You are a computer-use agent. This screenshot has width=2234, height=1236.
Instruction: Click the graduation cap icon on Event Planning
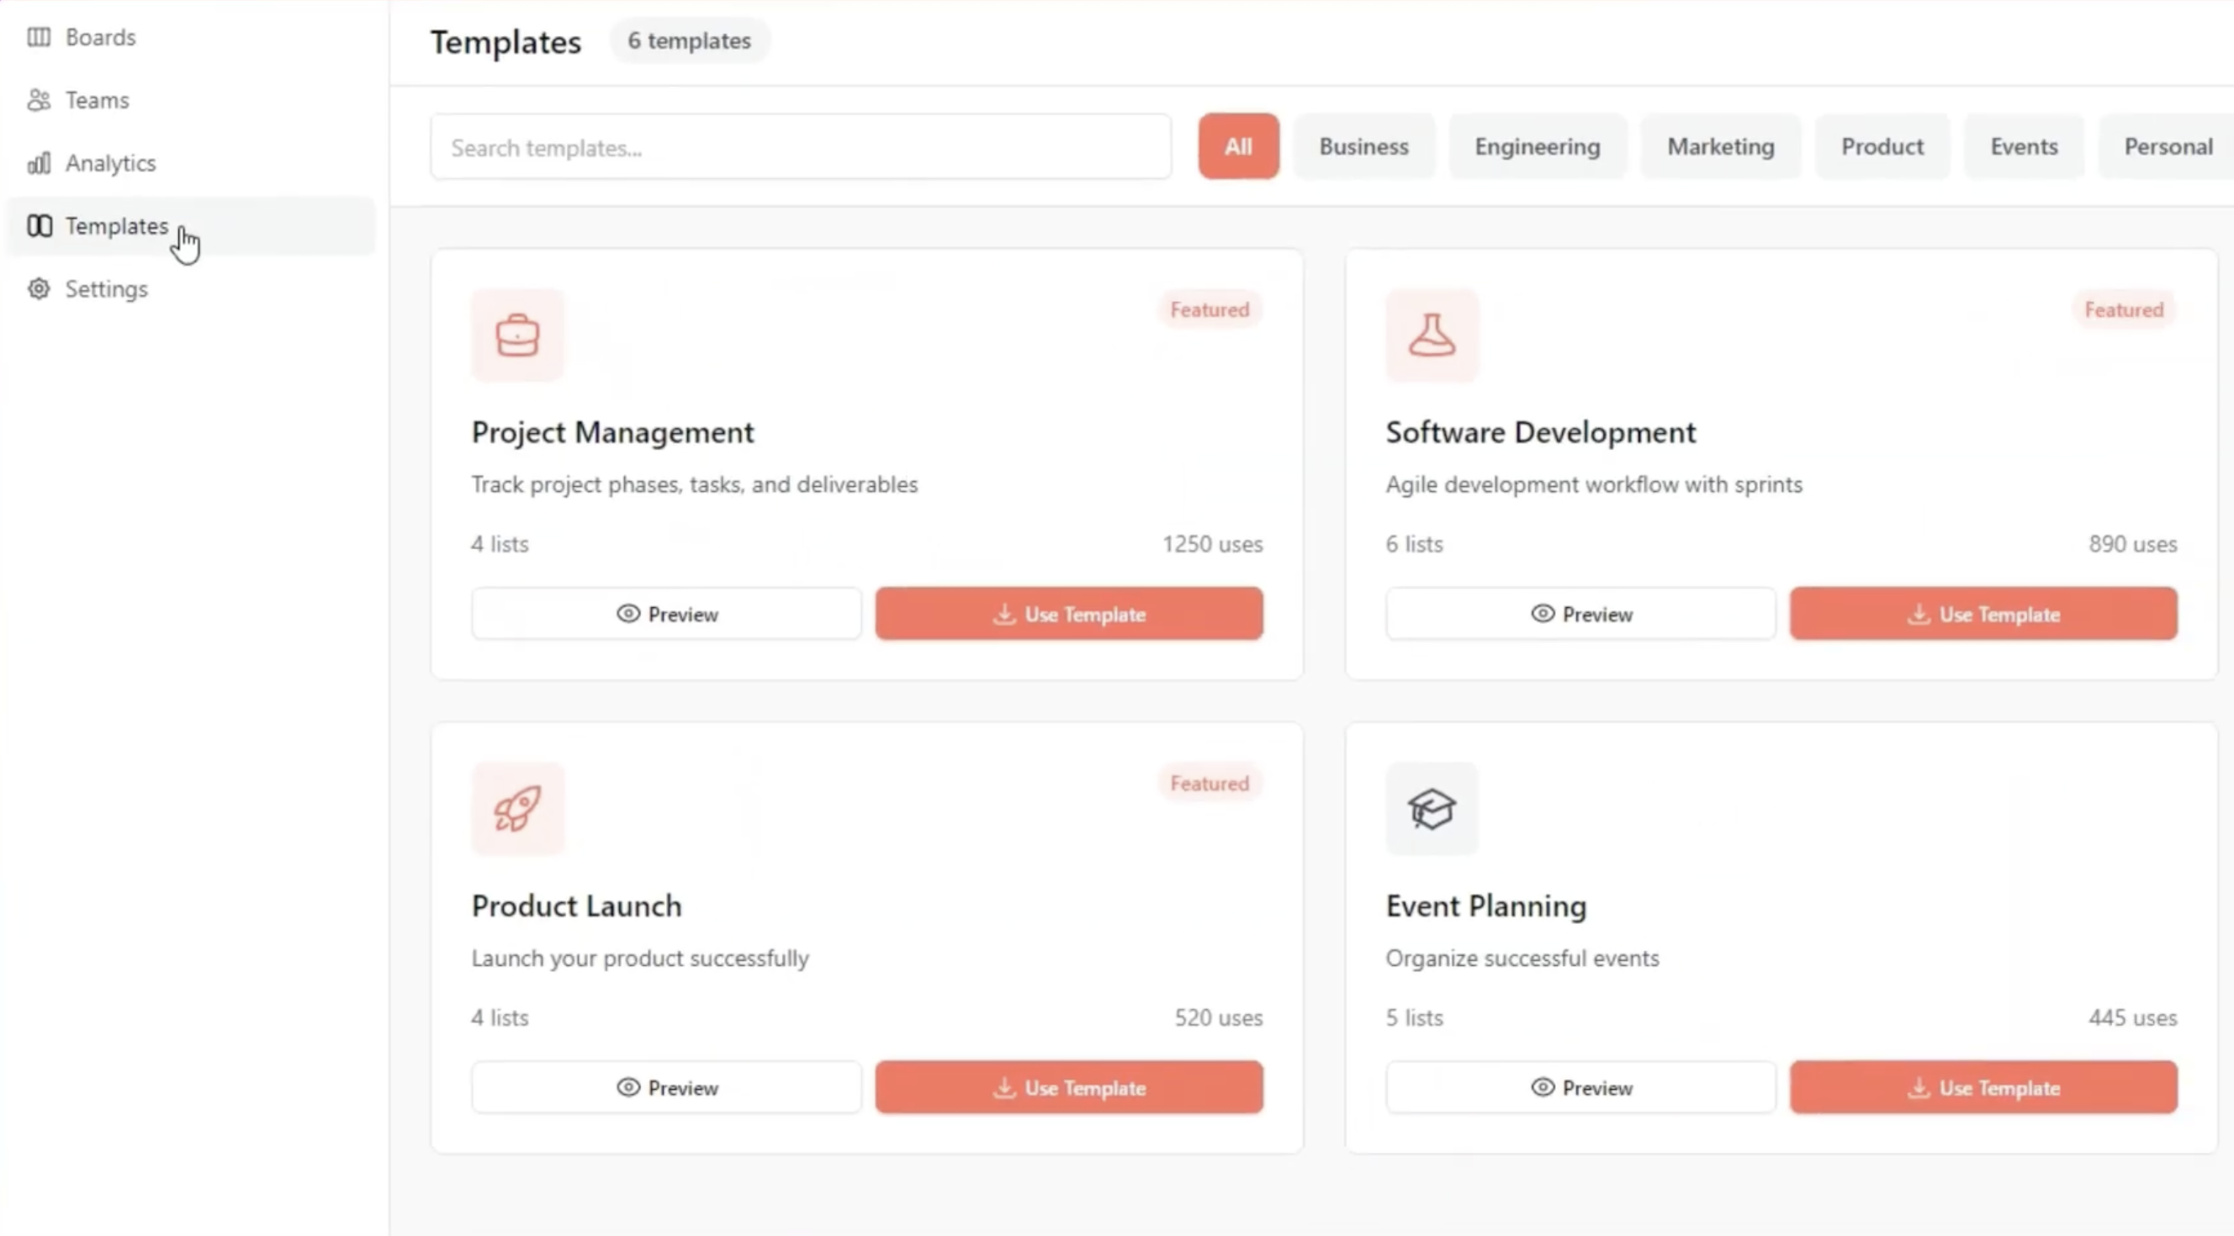point(1432,809)
